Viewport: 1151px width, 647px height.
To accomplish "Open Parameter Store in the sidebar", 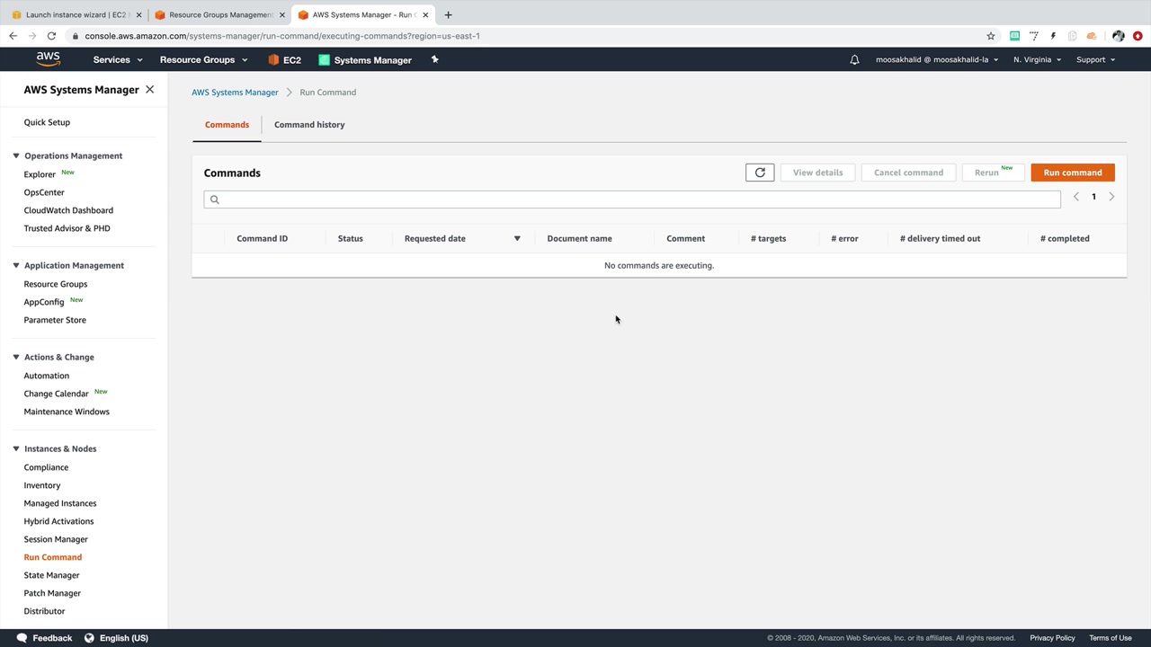I will [x=55, y=320].
